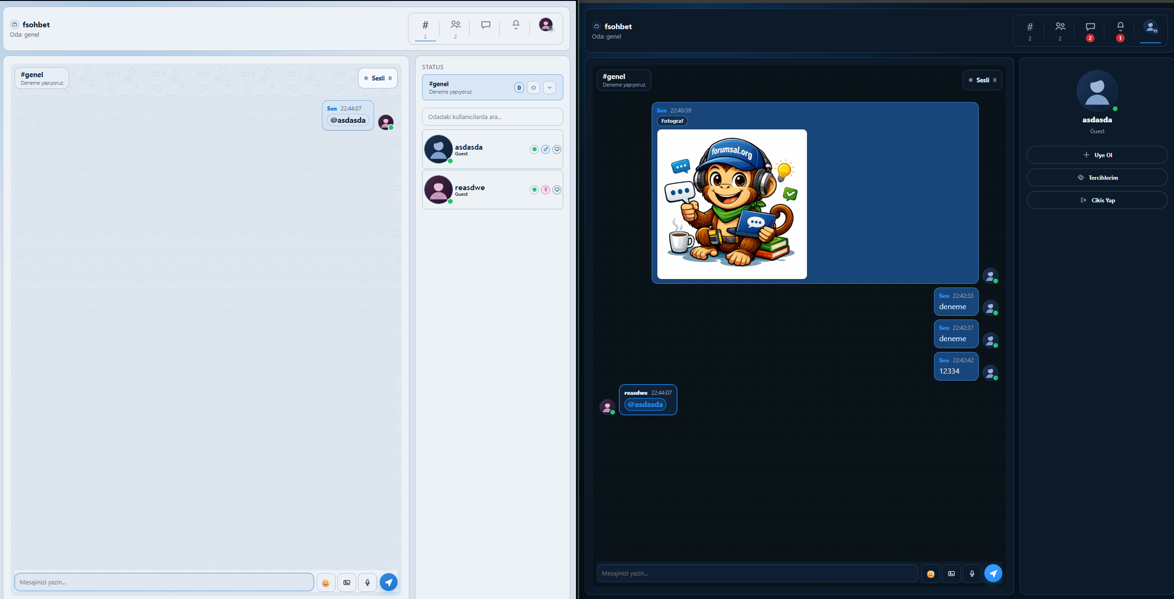Click microphone icon in light chat window
Screen dimensions: 1174x599
(367, 583)
